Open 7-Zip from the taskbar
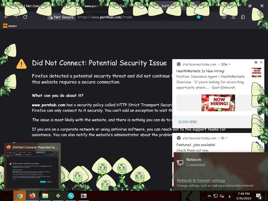Viewport: 268px width, 201px height. pos(83,196)
